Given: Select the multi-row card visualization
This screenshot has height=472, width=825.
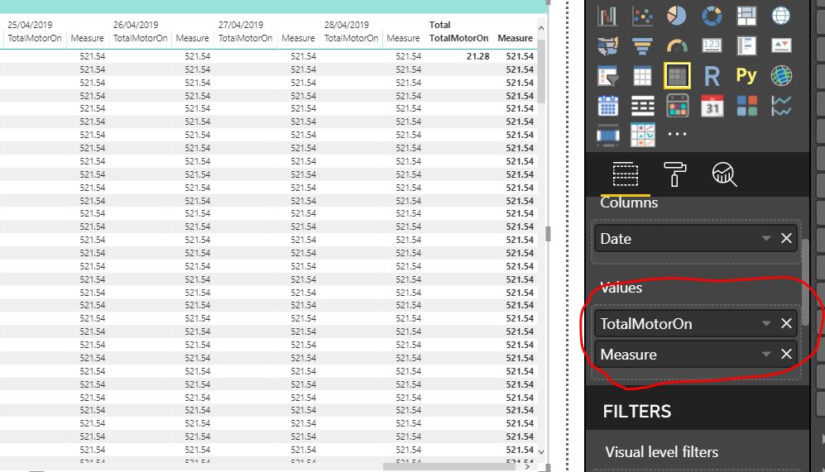Looking at the screenshot, I should 746,45.
